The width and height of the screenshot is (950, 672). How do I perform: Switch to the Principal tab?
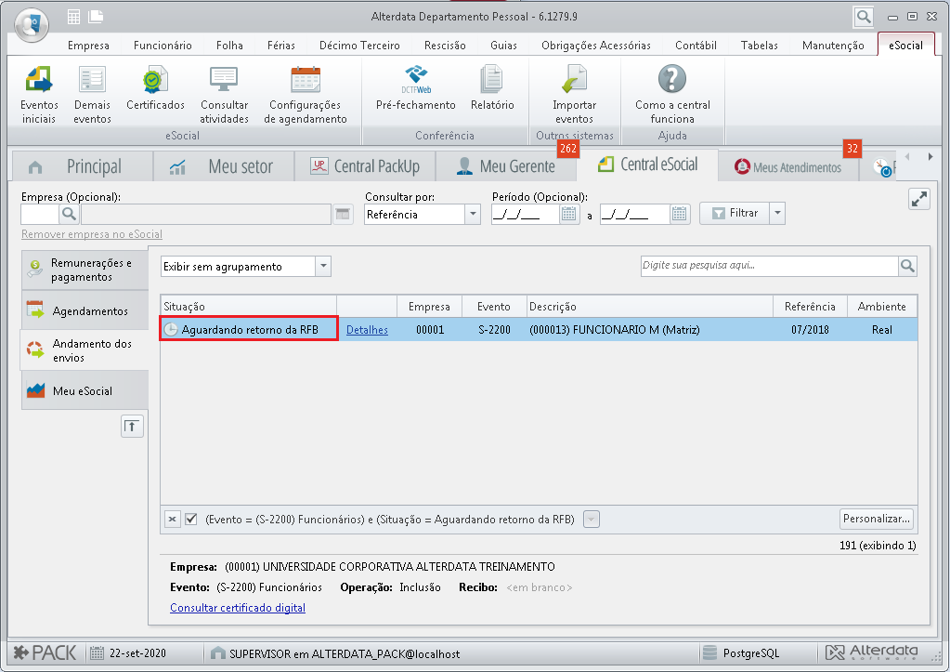[x=82, y=166]
